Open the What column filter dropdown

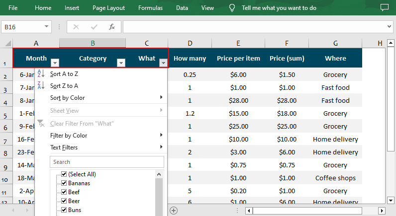click(x=163, y=63)
